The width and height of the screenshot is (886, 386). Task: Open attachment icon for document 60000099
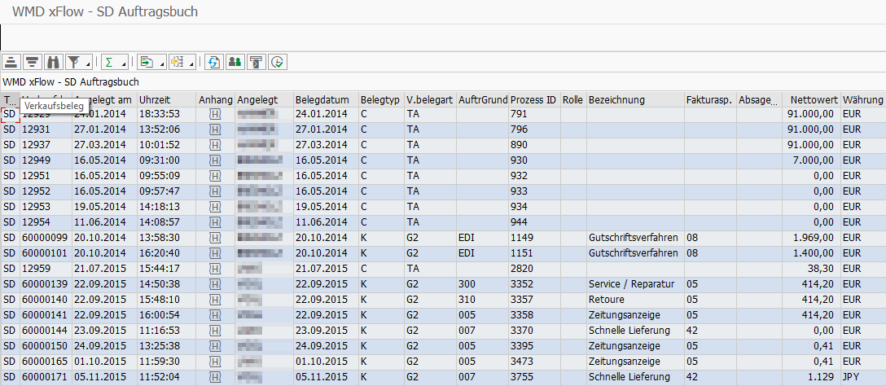click(215, 238)
